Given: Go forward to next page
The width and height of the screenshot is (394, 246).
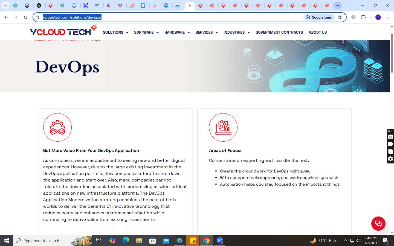Looking at the screenshot, I should [x=16, y=17].
